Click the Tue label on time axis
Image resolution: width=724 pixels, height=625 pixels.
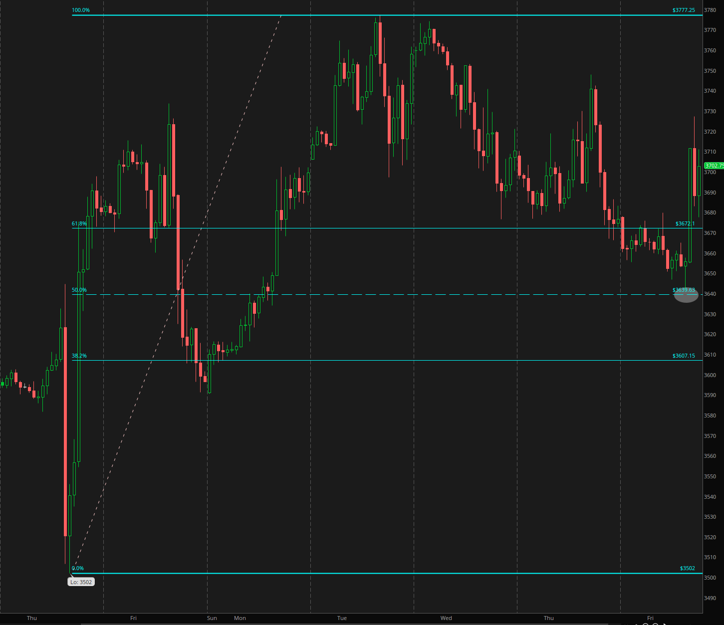click(342, 618)
